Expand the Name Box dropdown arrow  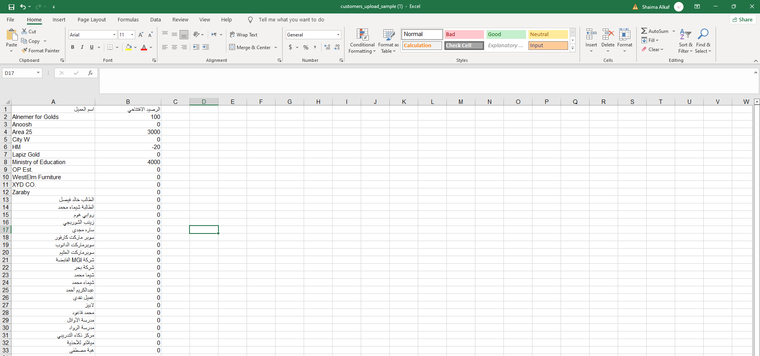tap(38, 73)
